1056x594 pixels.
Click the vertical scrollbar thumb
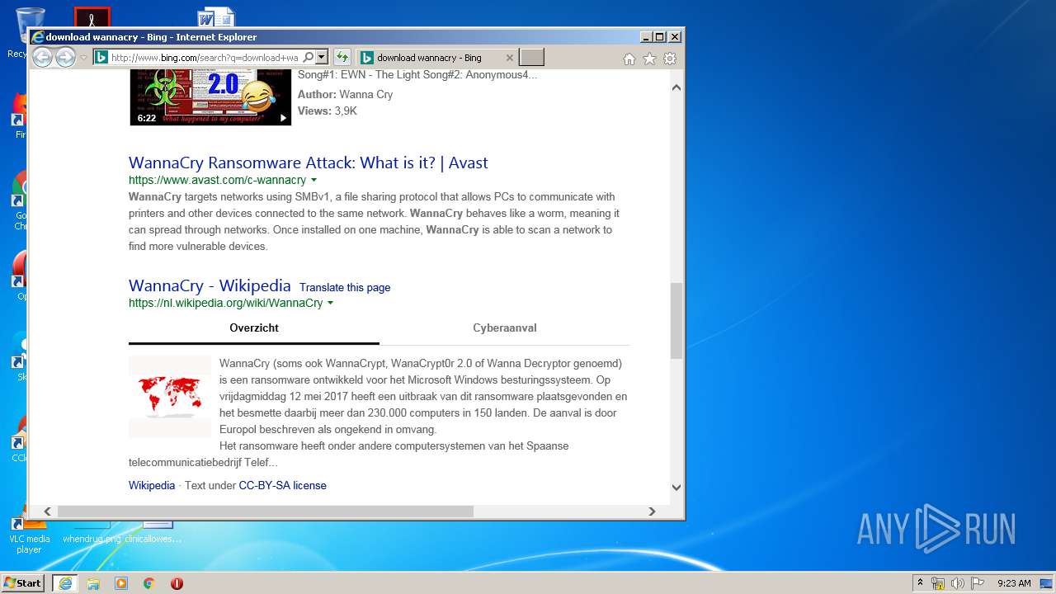pyautogui.click(x=676, y=321)
